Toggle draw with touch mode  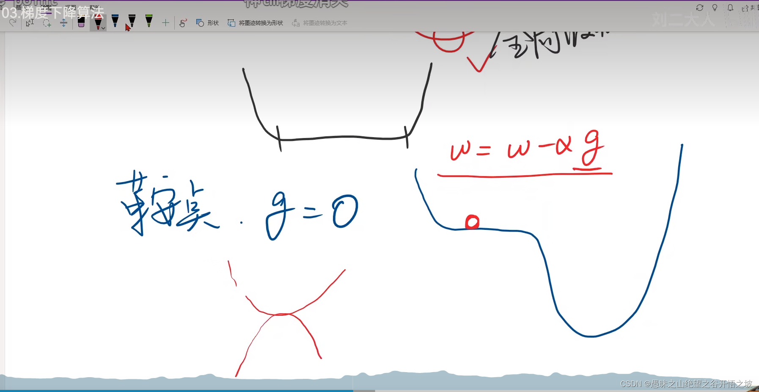coord(183,23)
